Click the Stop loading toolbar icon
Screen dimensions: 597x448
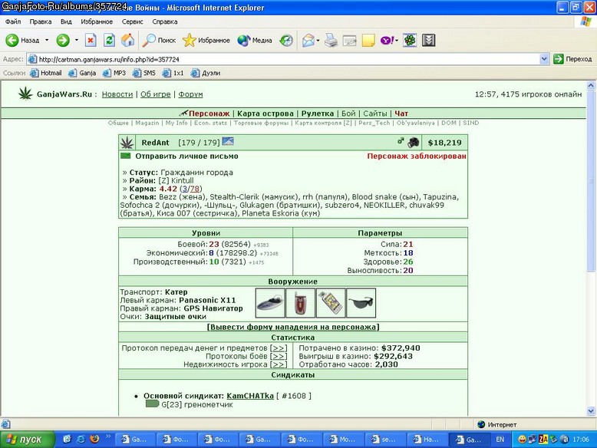pyautogui.click(x=91, y=40)
